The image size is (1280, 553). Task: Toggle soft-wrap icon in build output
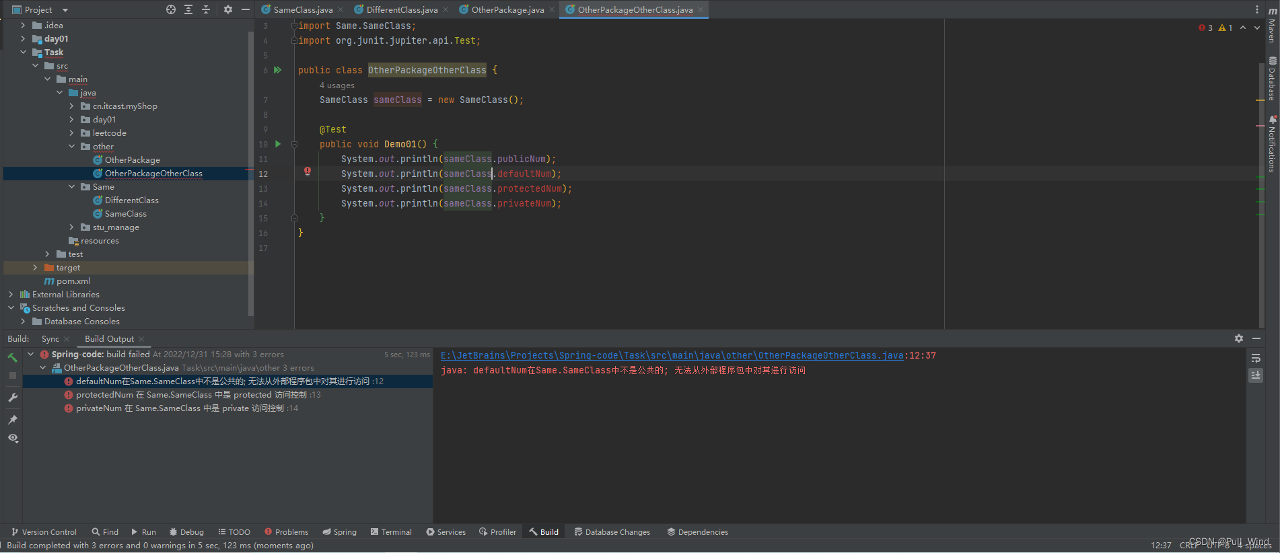point(1256,358)
